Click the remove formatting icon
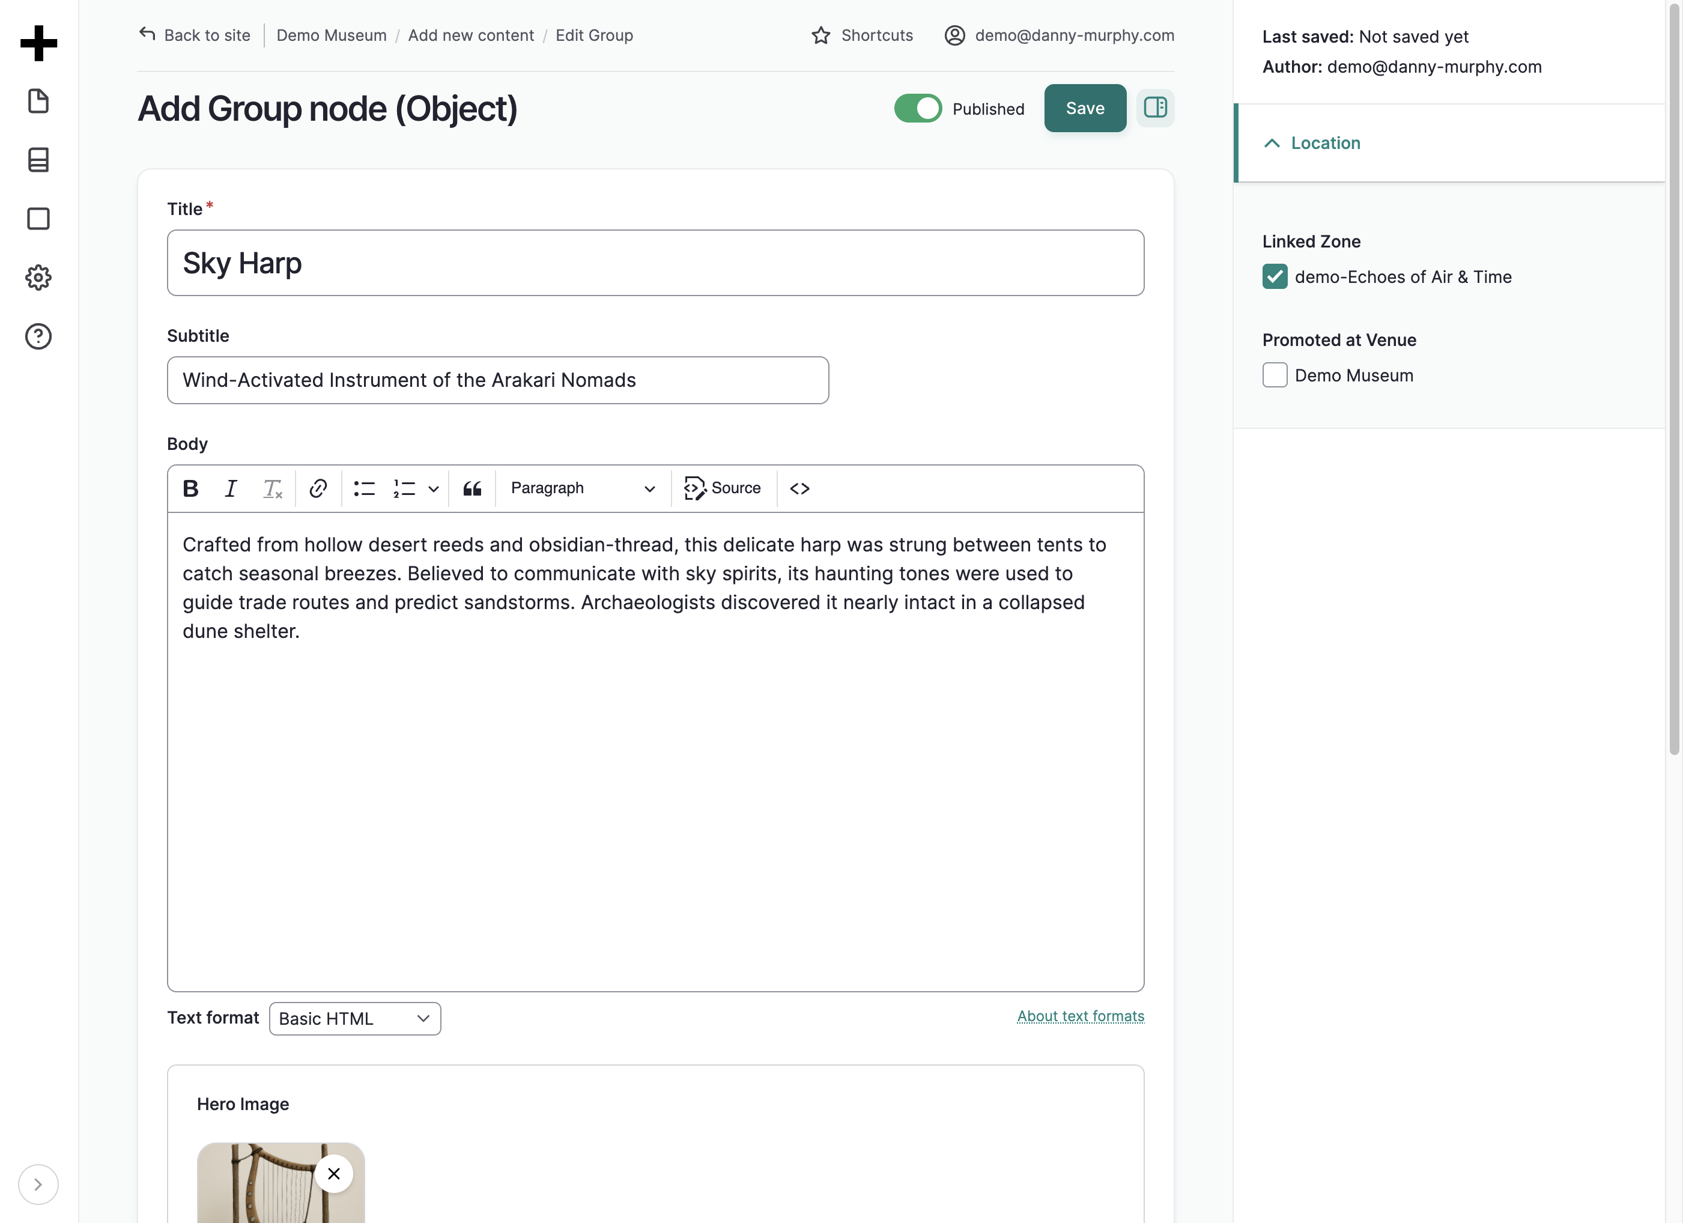 pos(272,488)
